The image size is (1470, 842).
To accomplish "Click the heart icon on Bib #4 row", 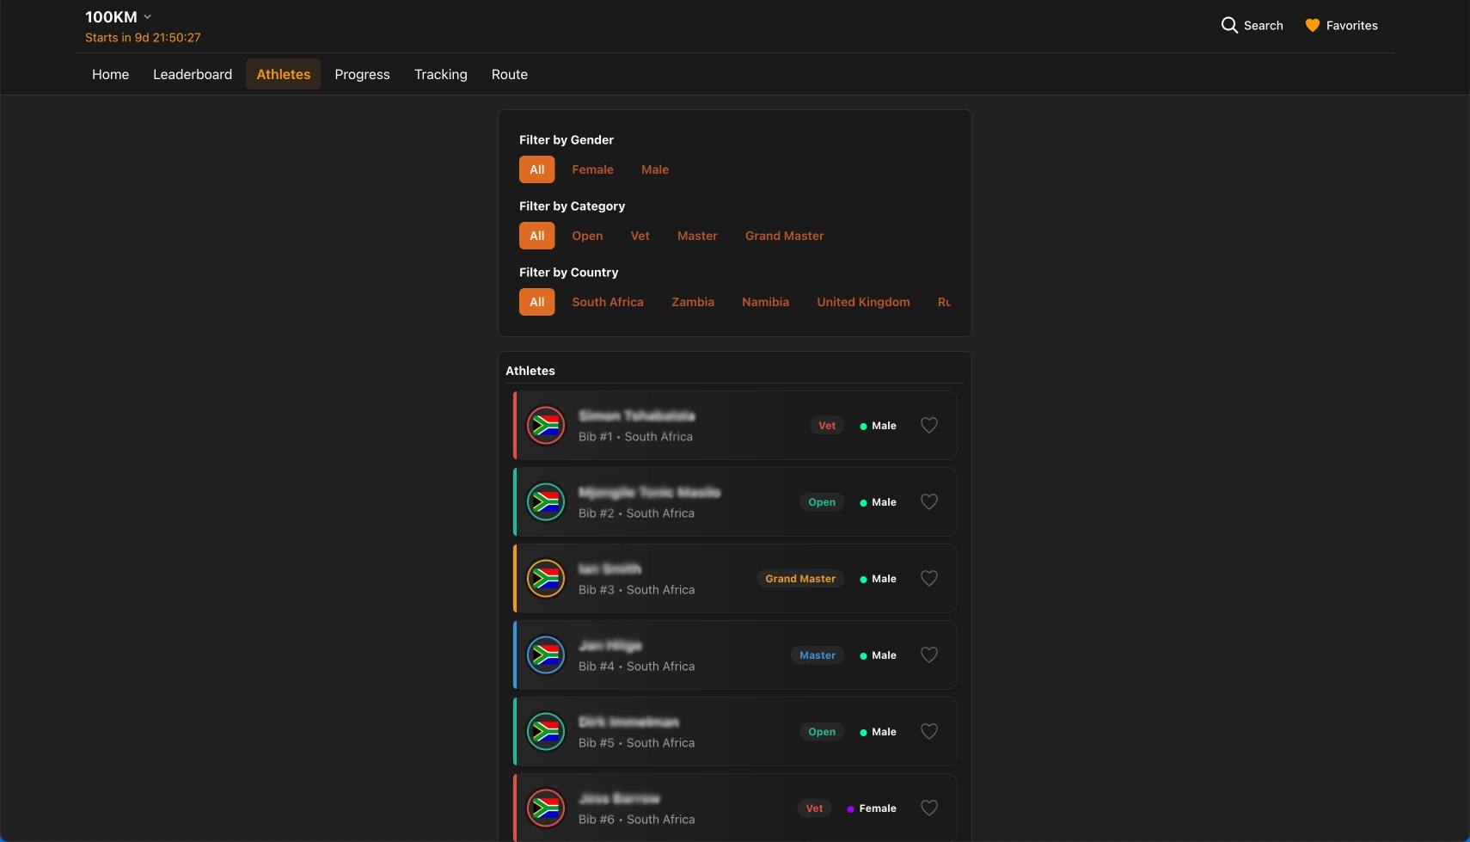I will (x=928, y=655).
